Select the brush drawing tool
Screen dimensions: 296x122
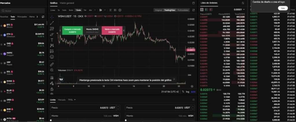52,34
